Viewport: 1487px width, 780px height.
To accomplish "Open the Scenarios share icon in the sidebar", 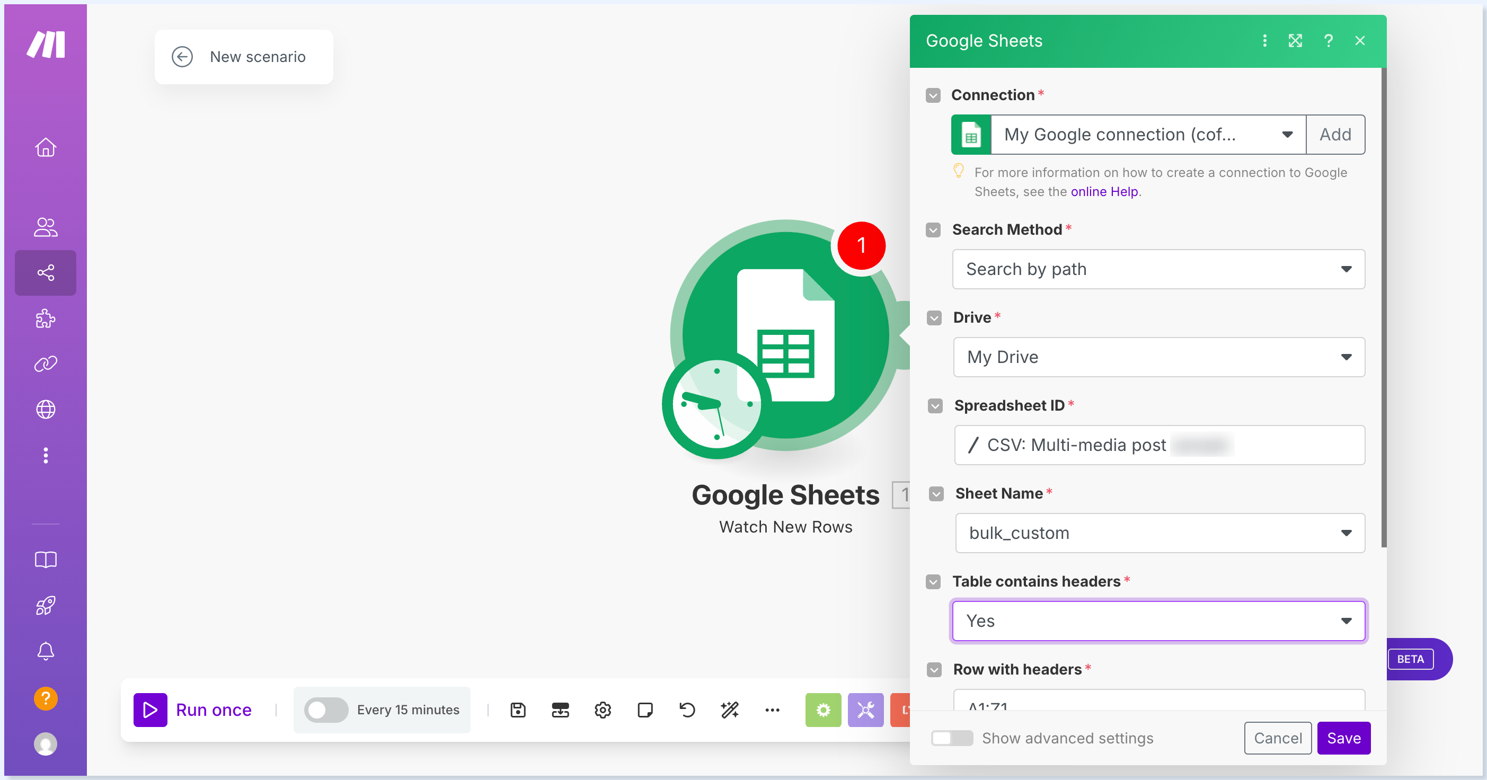I will point(46,272).
